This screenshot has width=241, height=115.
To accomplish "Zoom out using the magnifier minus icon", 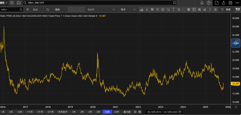I will 183,9.
